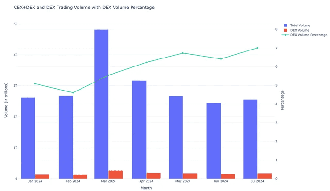
Task: Click the Jun 2024 red DEX Volume bar
Action: 228,176
